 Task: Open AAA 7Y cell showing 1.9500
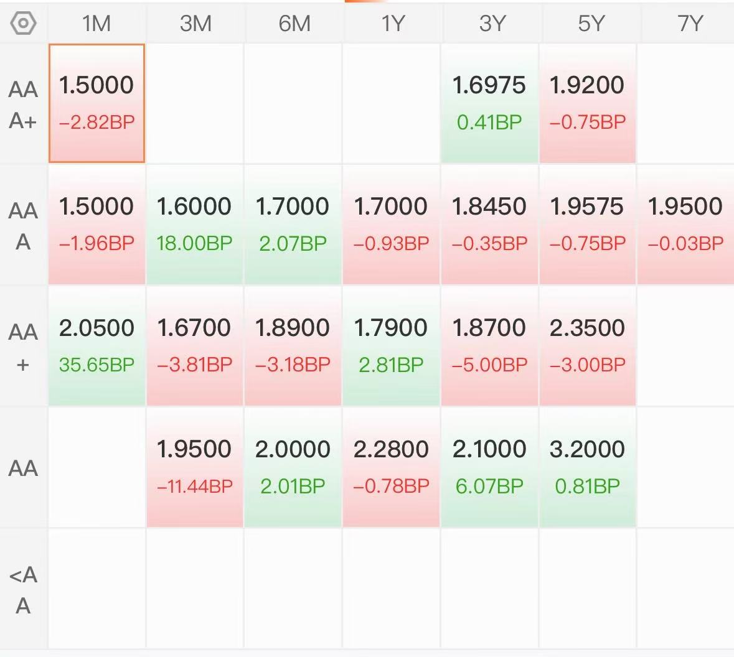(686, 225)
